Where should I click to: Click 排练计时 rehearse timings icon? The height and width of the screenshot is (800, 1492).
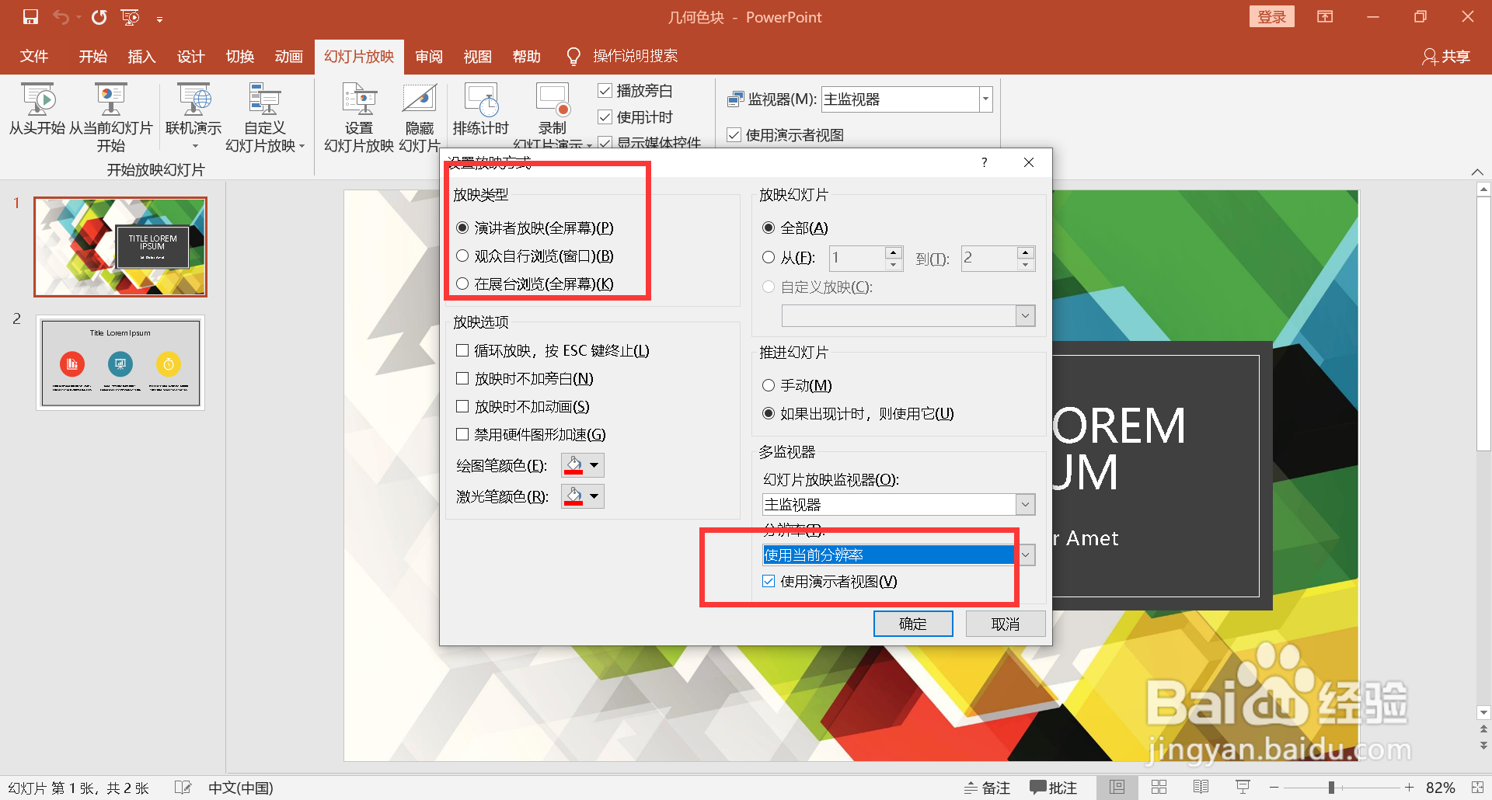[481, 109]
